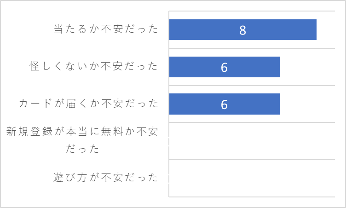Click the vertical category axis line
The image size is (346, 208).
[x=169, y=104]
